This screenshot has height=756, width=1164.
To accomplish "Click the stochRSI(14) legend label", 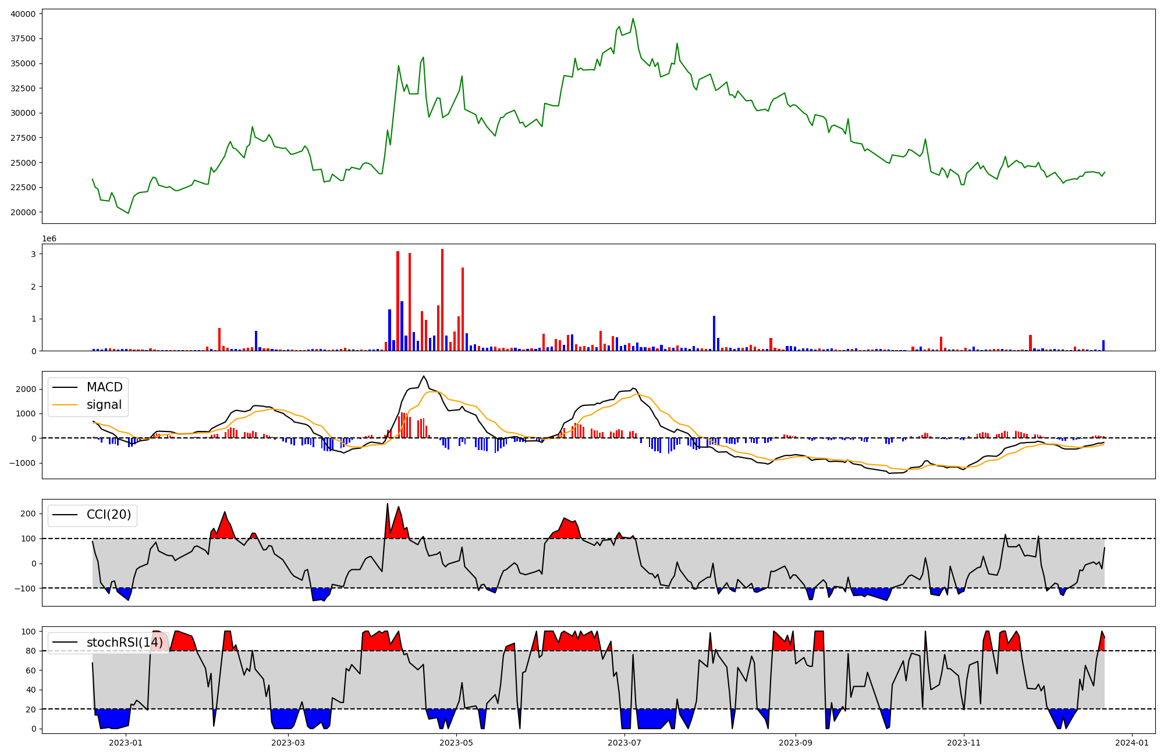I will [x=124, y=643].
